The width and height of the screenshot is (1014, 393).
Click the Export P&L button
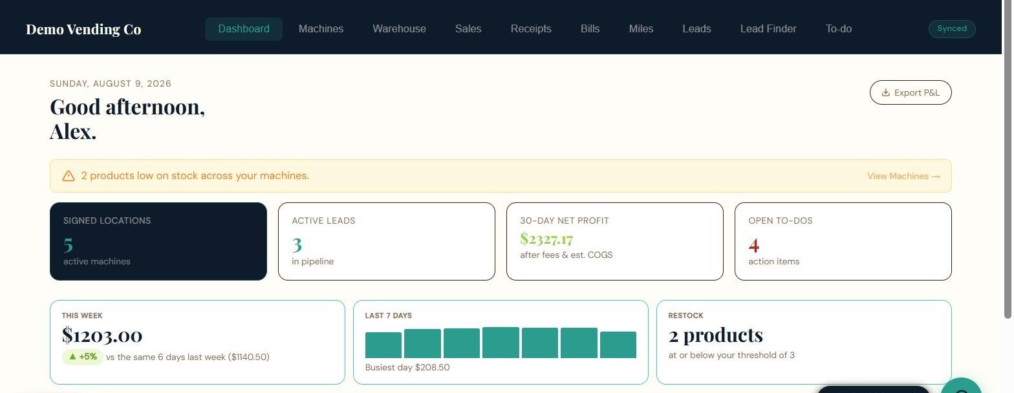pyautogui.click(x=911, y=92)
